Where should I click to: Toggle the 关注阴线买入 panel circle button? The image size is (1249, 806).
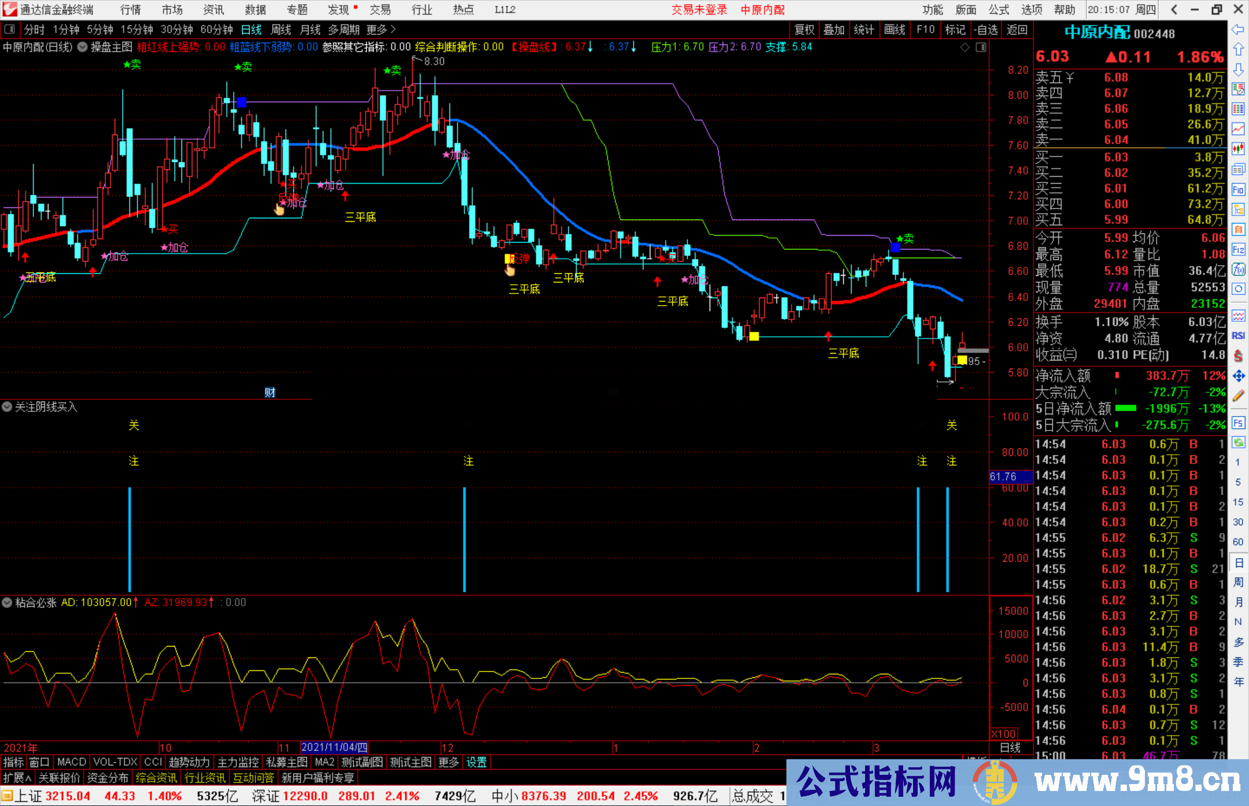[x=7, y=407]
